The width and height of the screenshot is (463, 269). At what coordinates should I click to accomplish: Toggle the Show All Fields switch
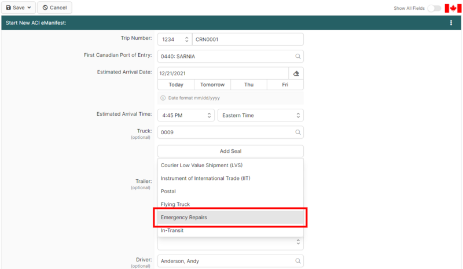pos(434,8)
